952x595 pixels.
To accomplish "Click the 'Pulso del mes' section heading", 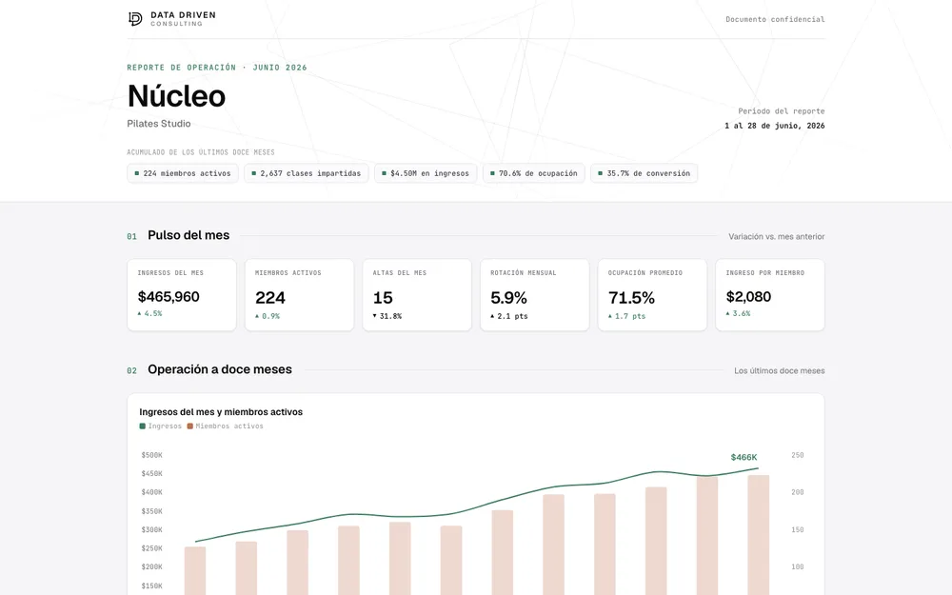I will [x=188, y=235].
